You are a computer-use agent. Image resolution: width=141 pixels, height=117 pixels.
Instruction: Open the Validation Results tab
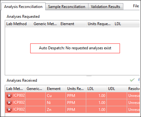[x=106, y=7]
